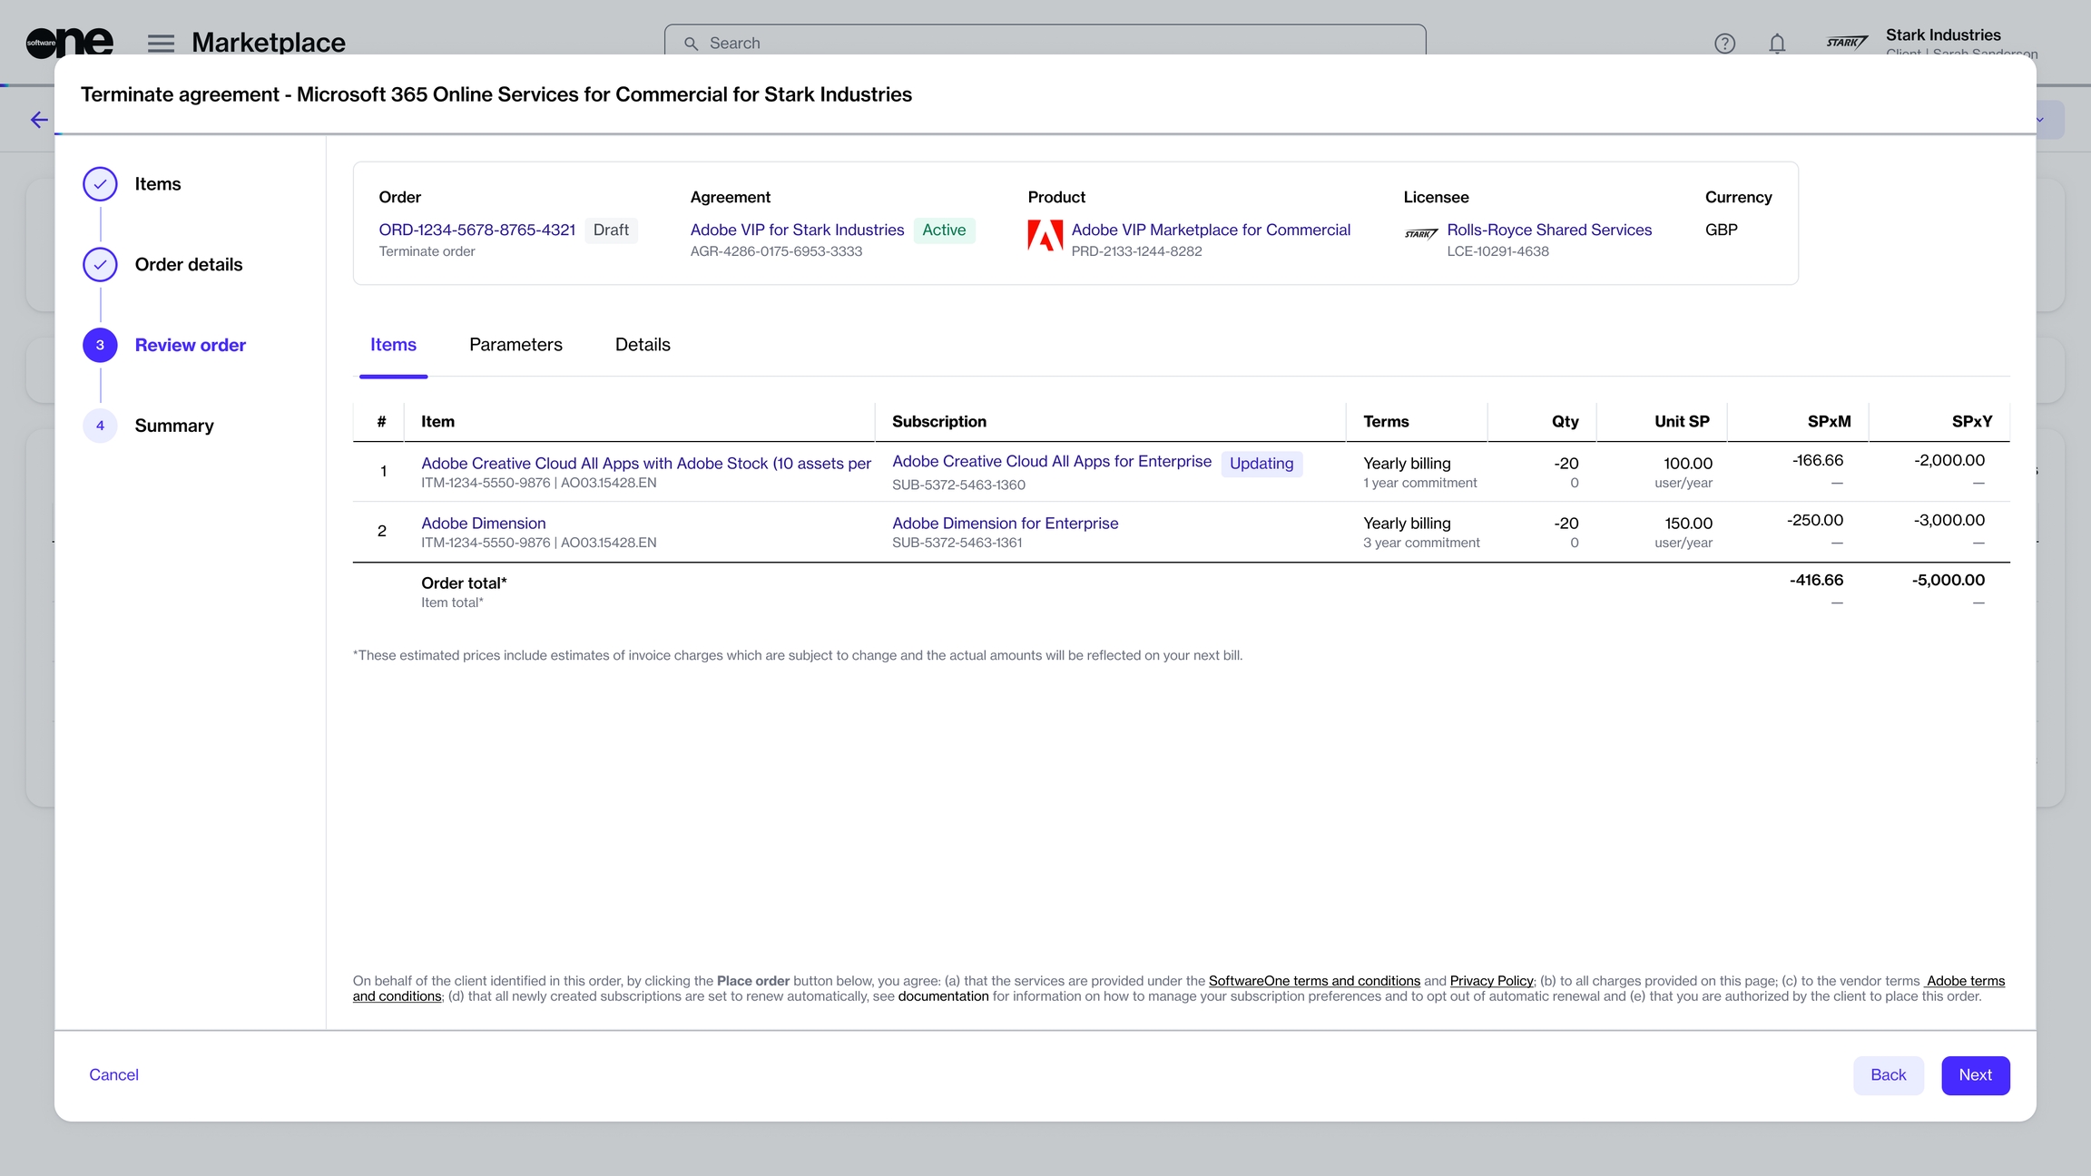Switch to the Parameters tab
This screenshot has height=1176, width=2091.
click(515, 345)
